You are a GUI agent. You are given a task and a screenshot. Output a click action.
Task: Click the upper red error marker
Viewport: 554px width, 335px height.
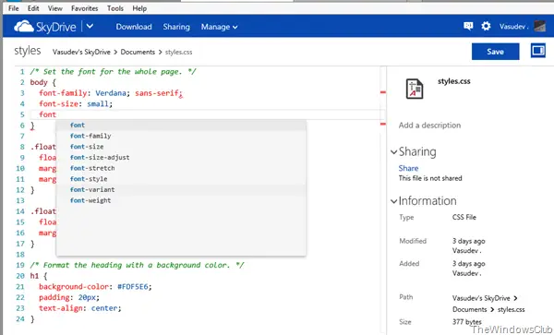point(383,92)
